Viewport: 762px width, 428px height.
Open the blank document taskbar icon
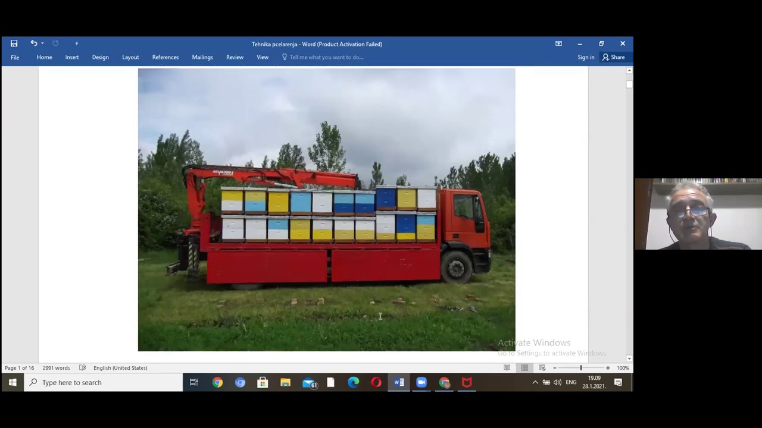coord(330,382)
